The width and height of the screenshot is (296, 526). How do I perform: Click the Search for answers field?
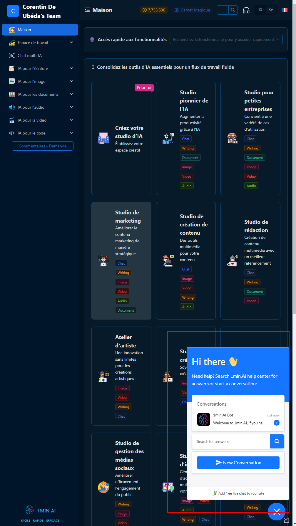coord(231,441)
